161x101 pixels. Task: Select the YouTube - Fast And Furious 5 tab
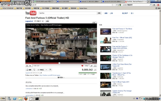pos(136,2)
